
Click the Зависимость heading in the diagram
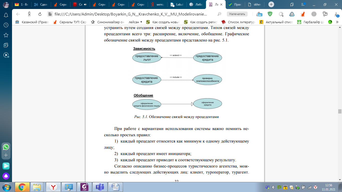(x=144, y=49)
